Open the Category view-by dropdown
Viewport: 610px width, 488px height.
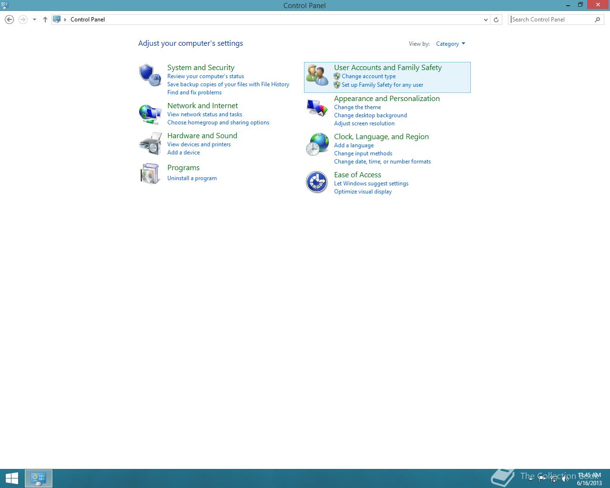450,44
